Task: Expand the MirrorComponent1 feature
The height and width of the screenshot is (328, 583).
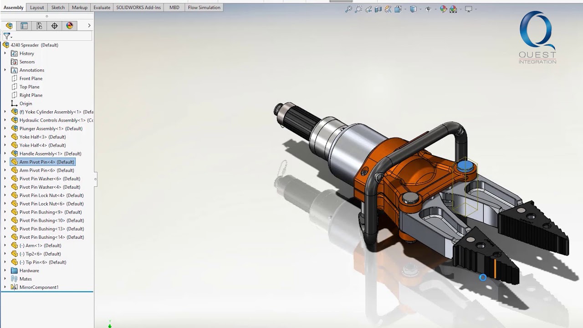Action: point(5,287)
